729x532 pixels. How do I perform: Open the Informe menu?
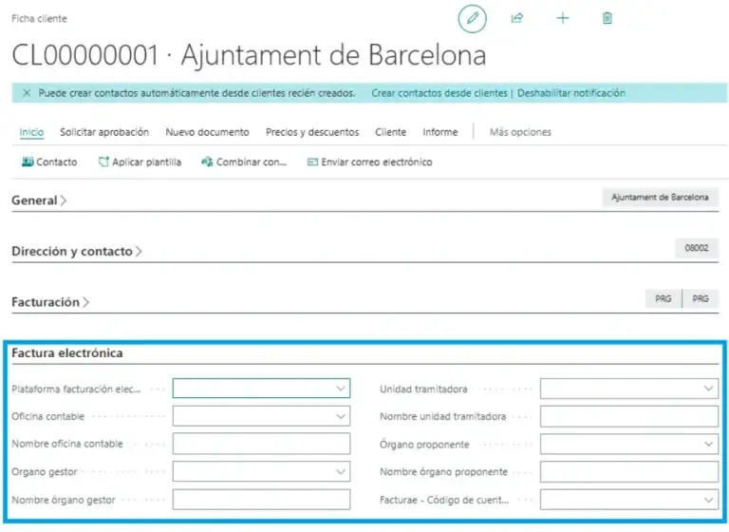(x=439, y=132)
